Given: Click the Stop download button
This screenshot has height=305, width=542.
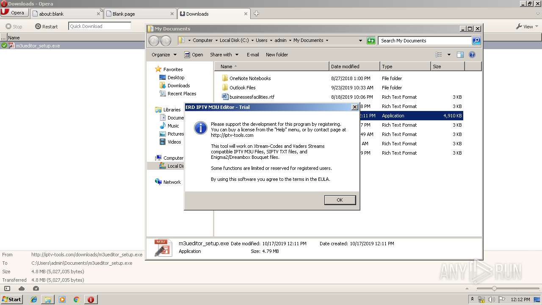Looking at the screenshot, I should [x=14, y=26].
